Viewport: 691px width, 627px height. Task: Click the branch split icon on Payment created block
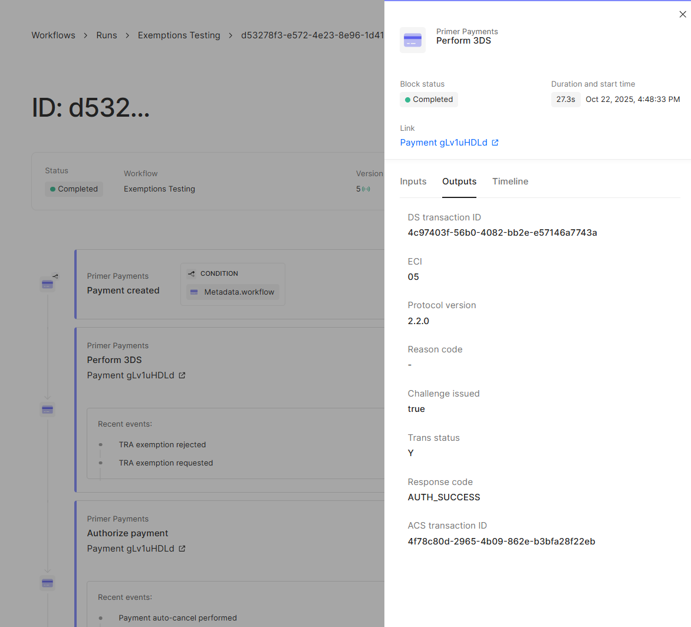55,275
